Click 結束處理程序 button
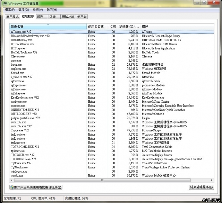Screen dimensions: 222x203 (x=202, y=187)
